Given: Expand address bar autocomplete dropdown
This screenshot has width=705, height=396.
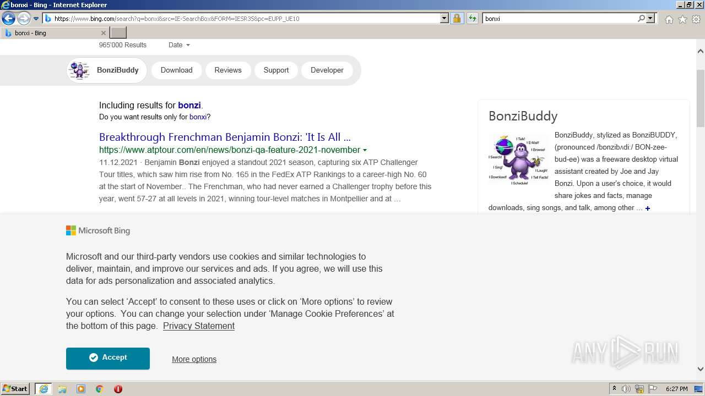Looking at the screenshot, I should pyautogui.click(x=444, y=18).
